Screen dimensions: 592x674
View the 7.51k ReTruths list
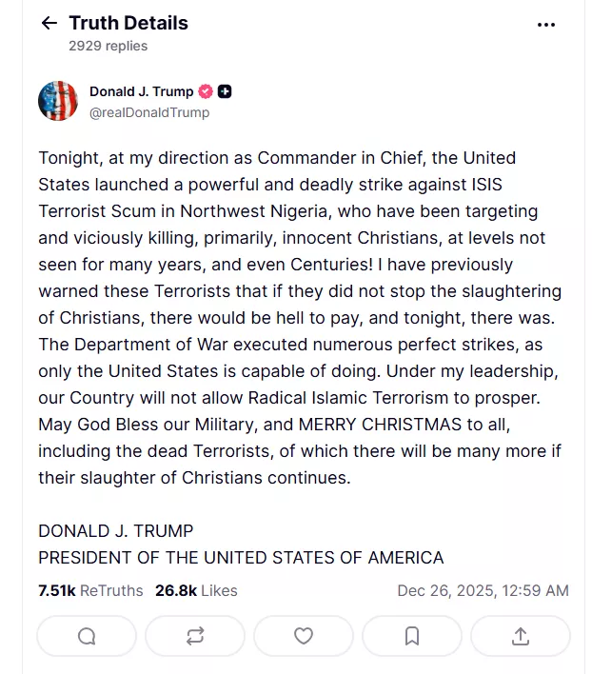90,591
